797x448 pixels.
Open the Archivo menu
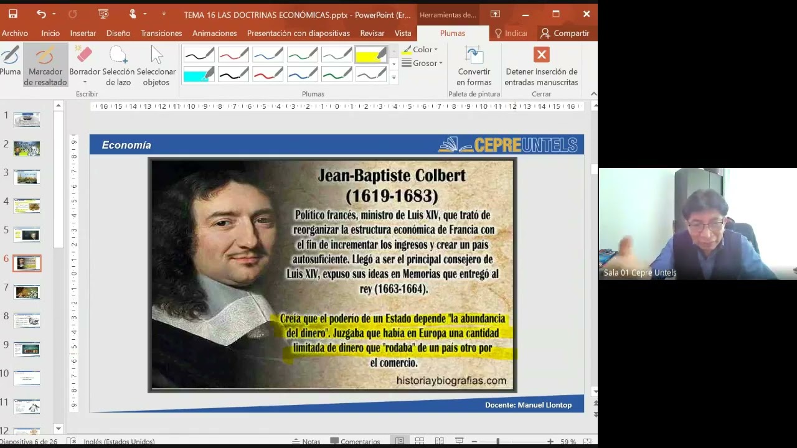click(x=14, y=33)
